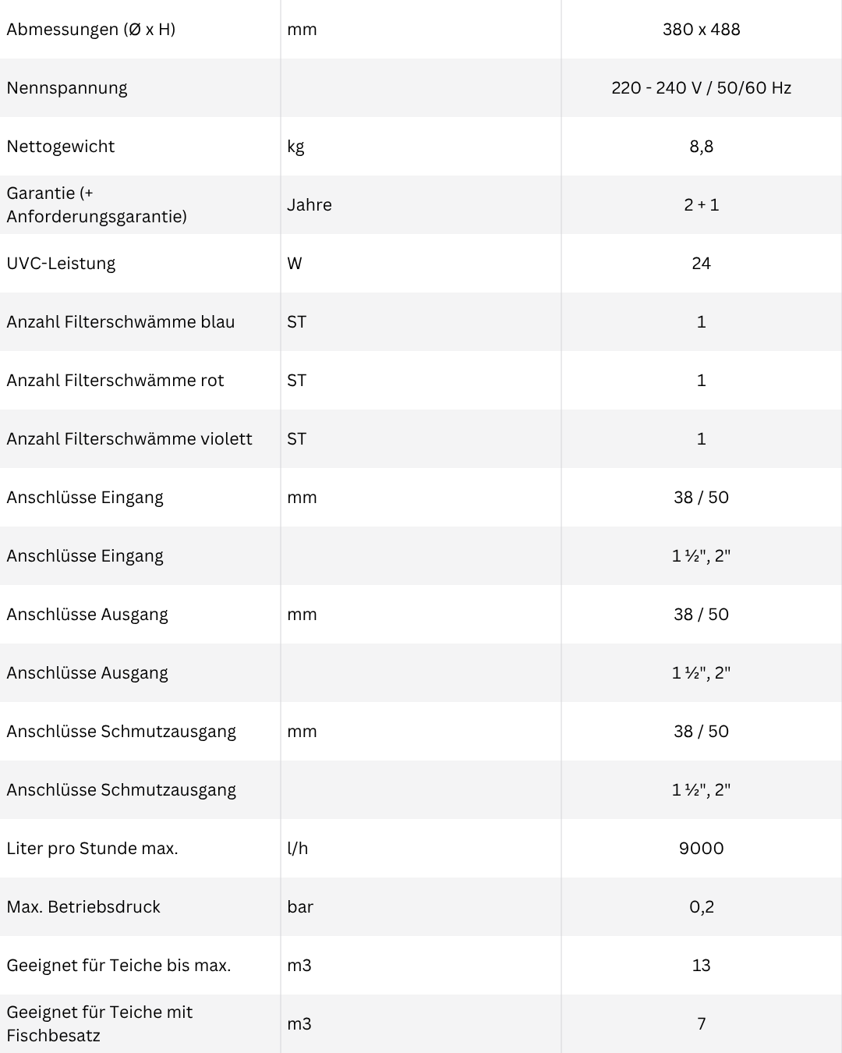
Task: Click the Max. Betriebsdruck label
Action: tap(83, 907)
